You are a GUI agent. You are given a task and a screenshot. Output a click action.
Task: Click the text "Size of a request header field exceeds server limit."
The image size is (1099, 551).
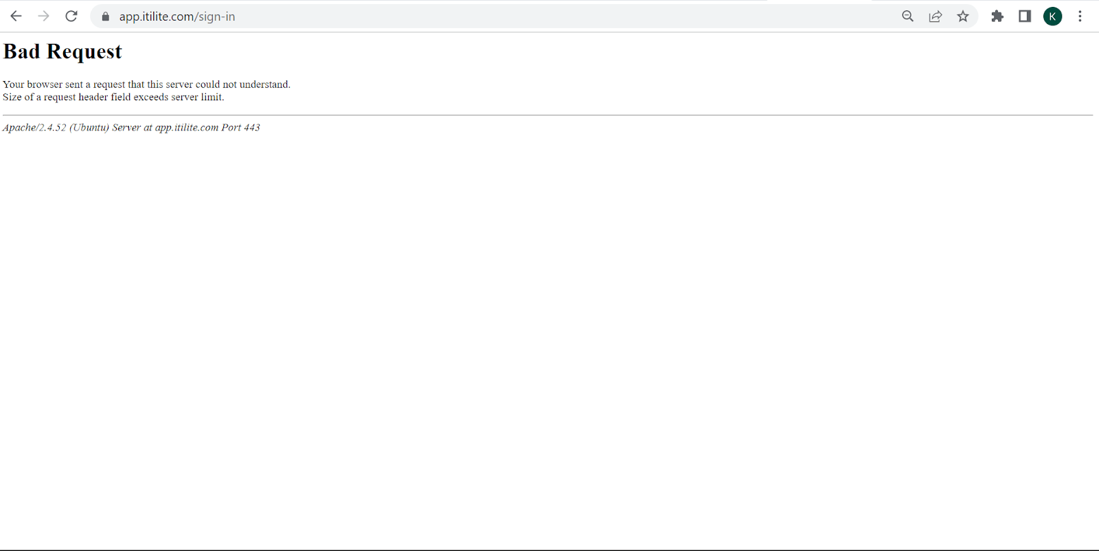113,97
